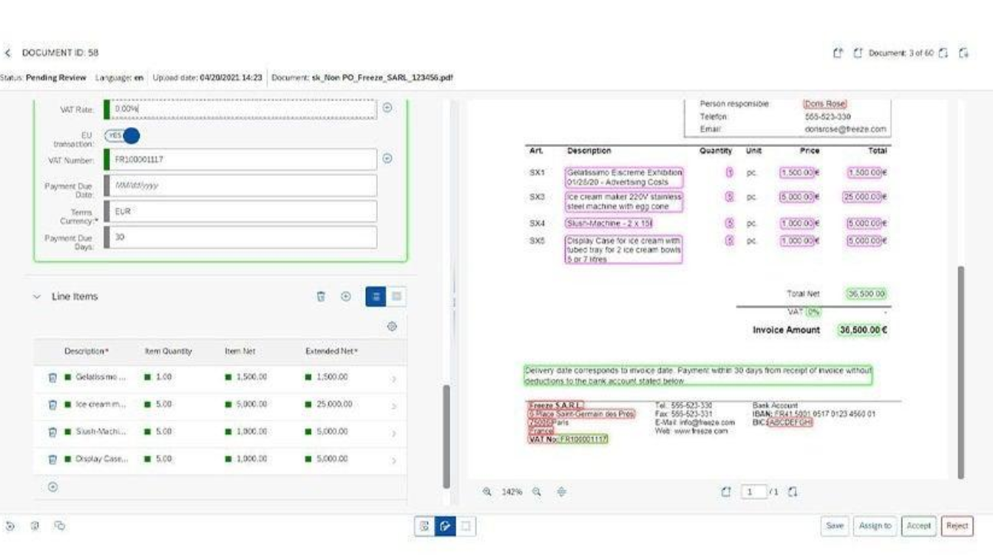This screenshot has height=556, width=993.
Task: Go back using the arrow beside DOCUMENT ID
Action: 8,53
